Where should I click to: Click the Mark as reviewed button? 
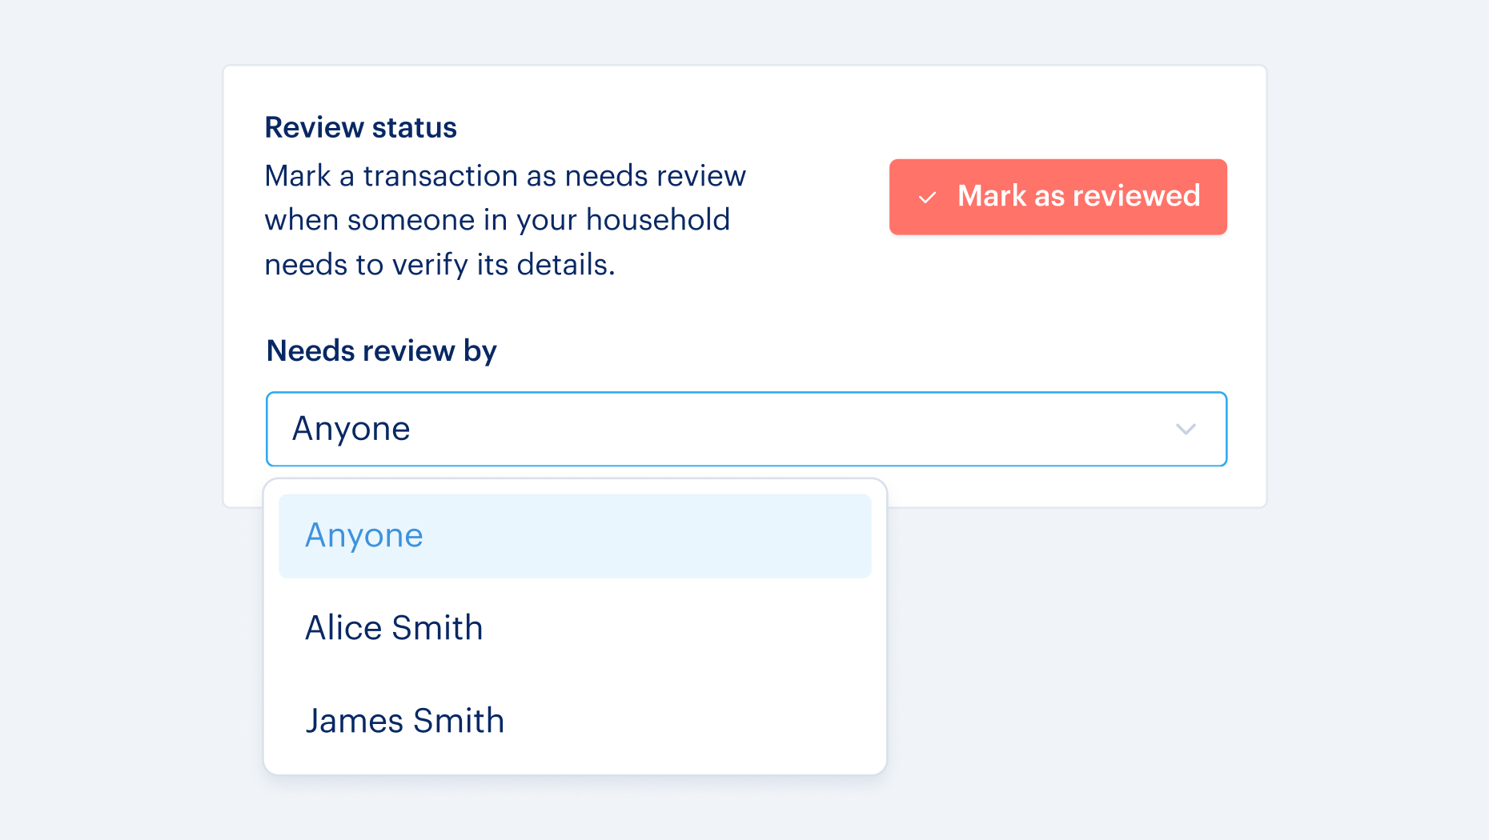[1058, 197]
